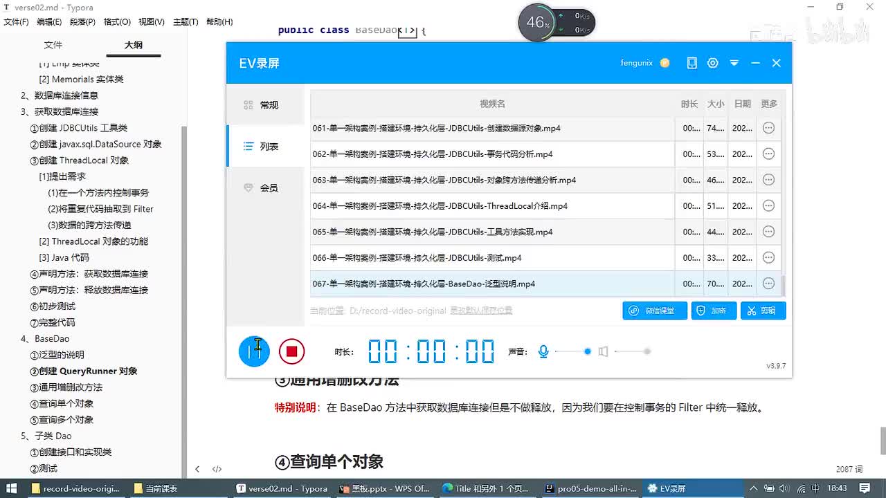886x498 pixels.
Task: Click the microphone icon in EV录屏
Action: coord(543,351)
